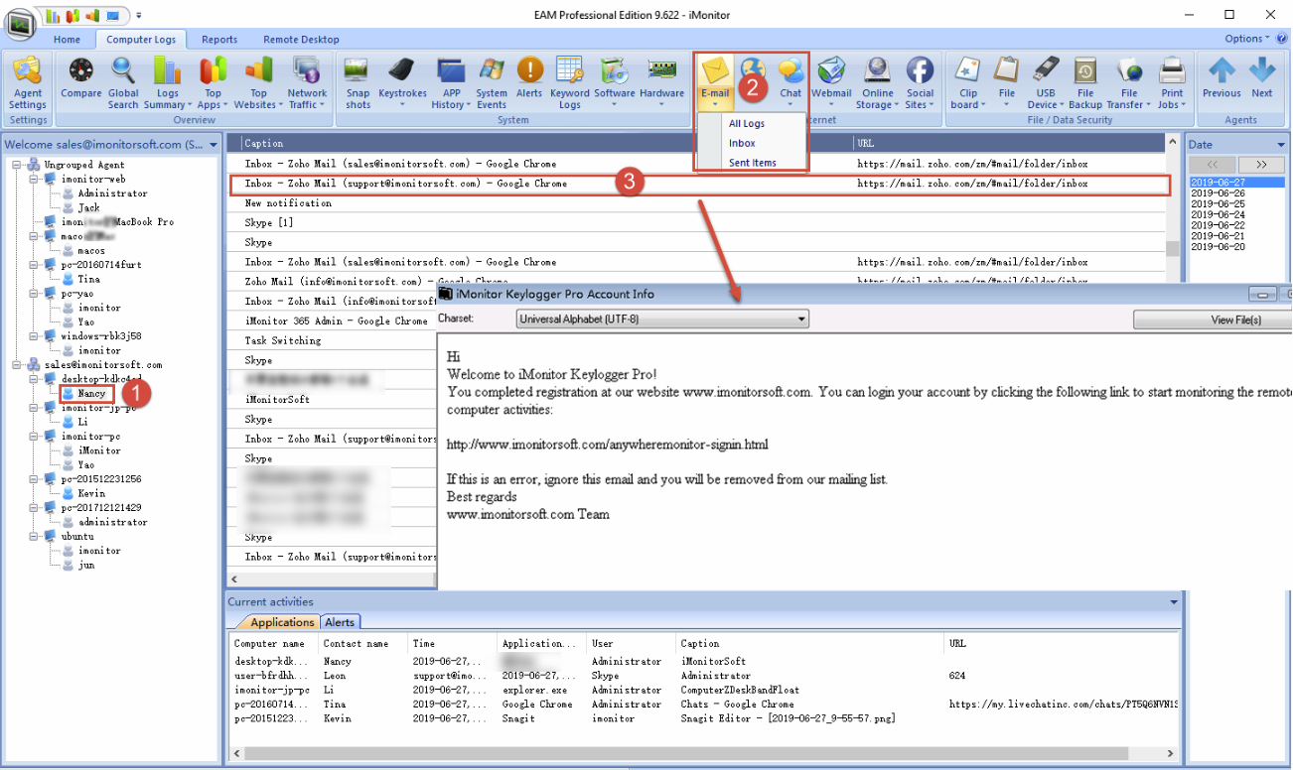The image size is (1293, 770).
Task: Open Chat logs
Action: coord(790,83)
